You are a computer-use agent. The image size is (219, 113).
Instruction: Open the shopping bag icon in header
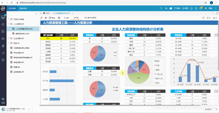196,8
